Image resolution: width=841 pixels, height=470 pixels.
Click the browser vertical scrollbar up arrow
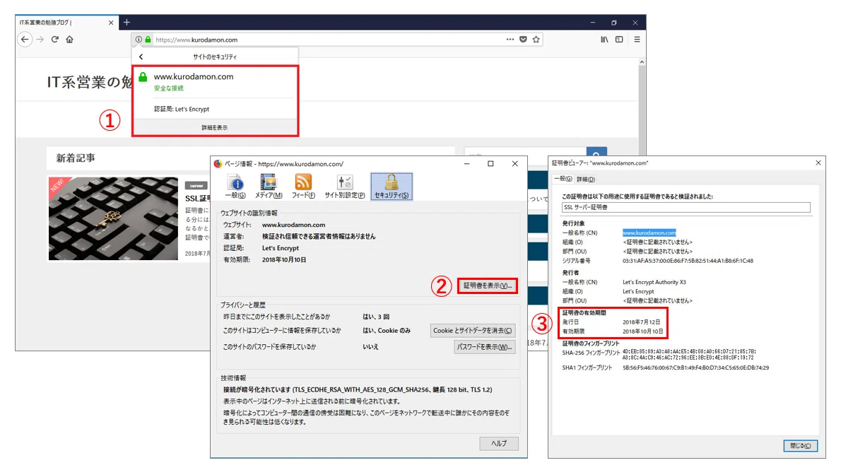pos(642,62)
